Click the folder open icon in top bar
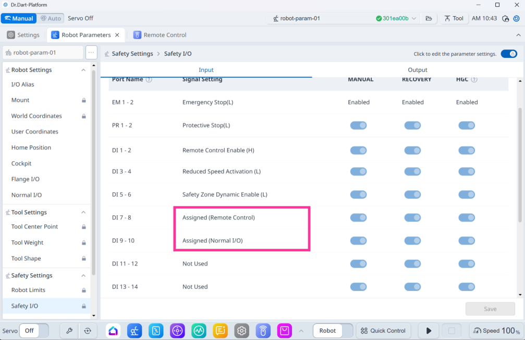 click(429, 18)
